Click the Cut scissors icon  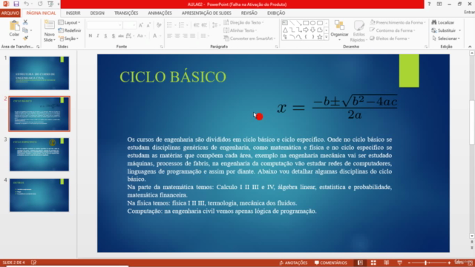(x=25, y=22)
